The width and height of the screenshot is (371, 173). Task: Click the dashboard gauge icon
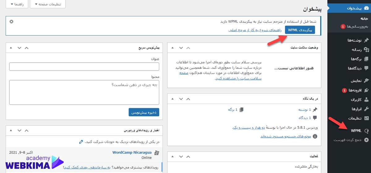[x=366, y=8]
